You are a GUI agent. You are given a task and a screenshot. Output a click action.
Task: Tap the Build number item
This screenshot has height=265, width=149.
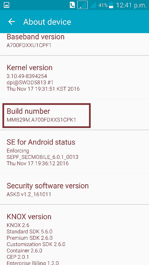tap(74, 115)
